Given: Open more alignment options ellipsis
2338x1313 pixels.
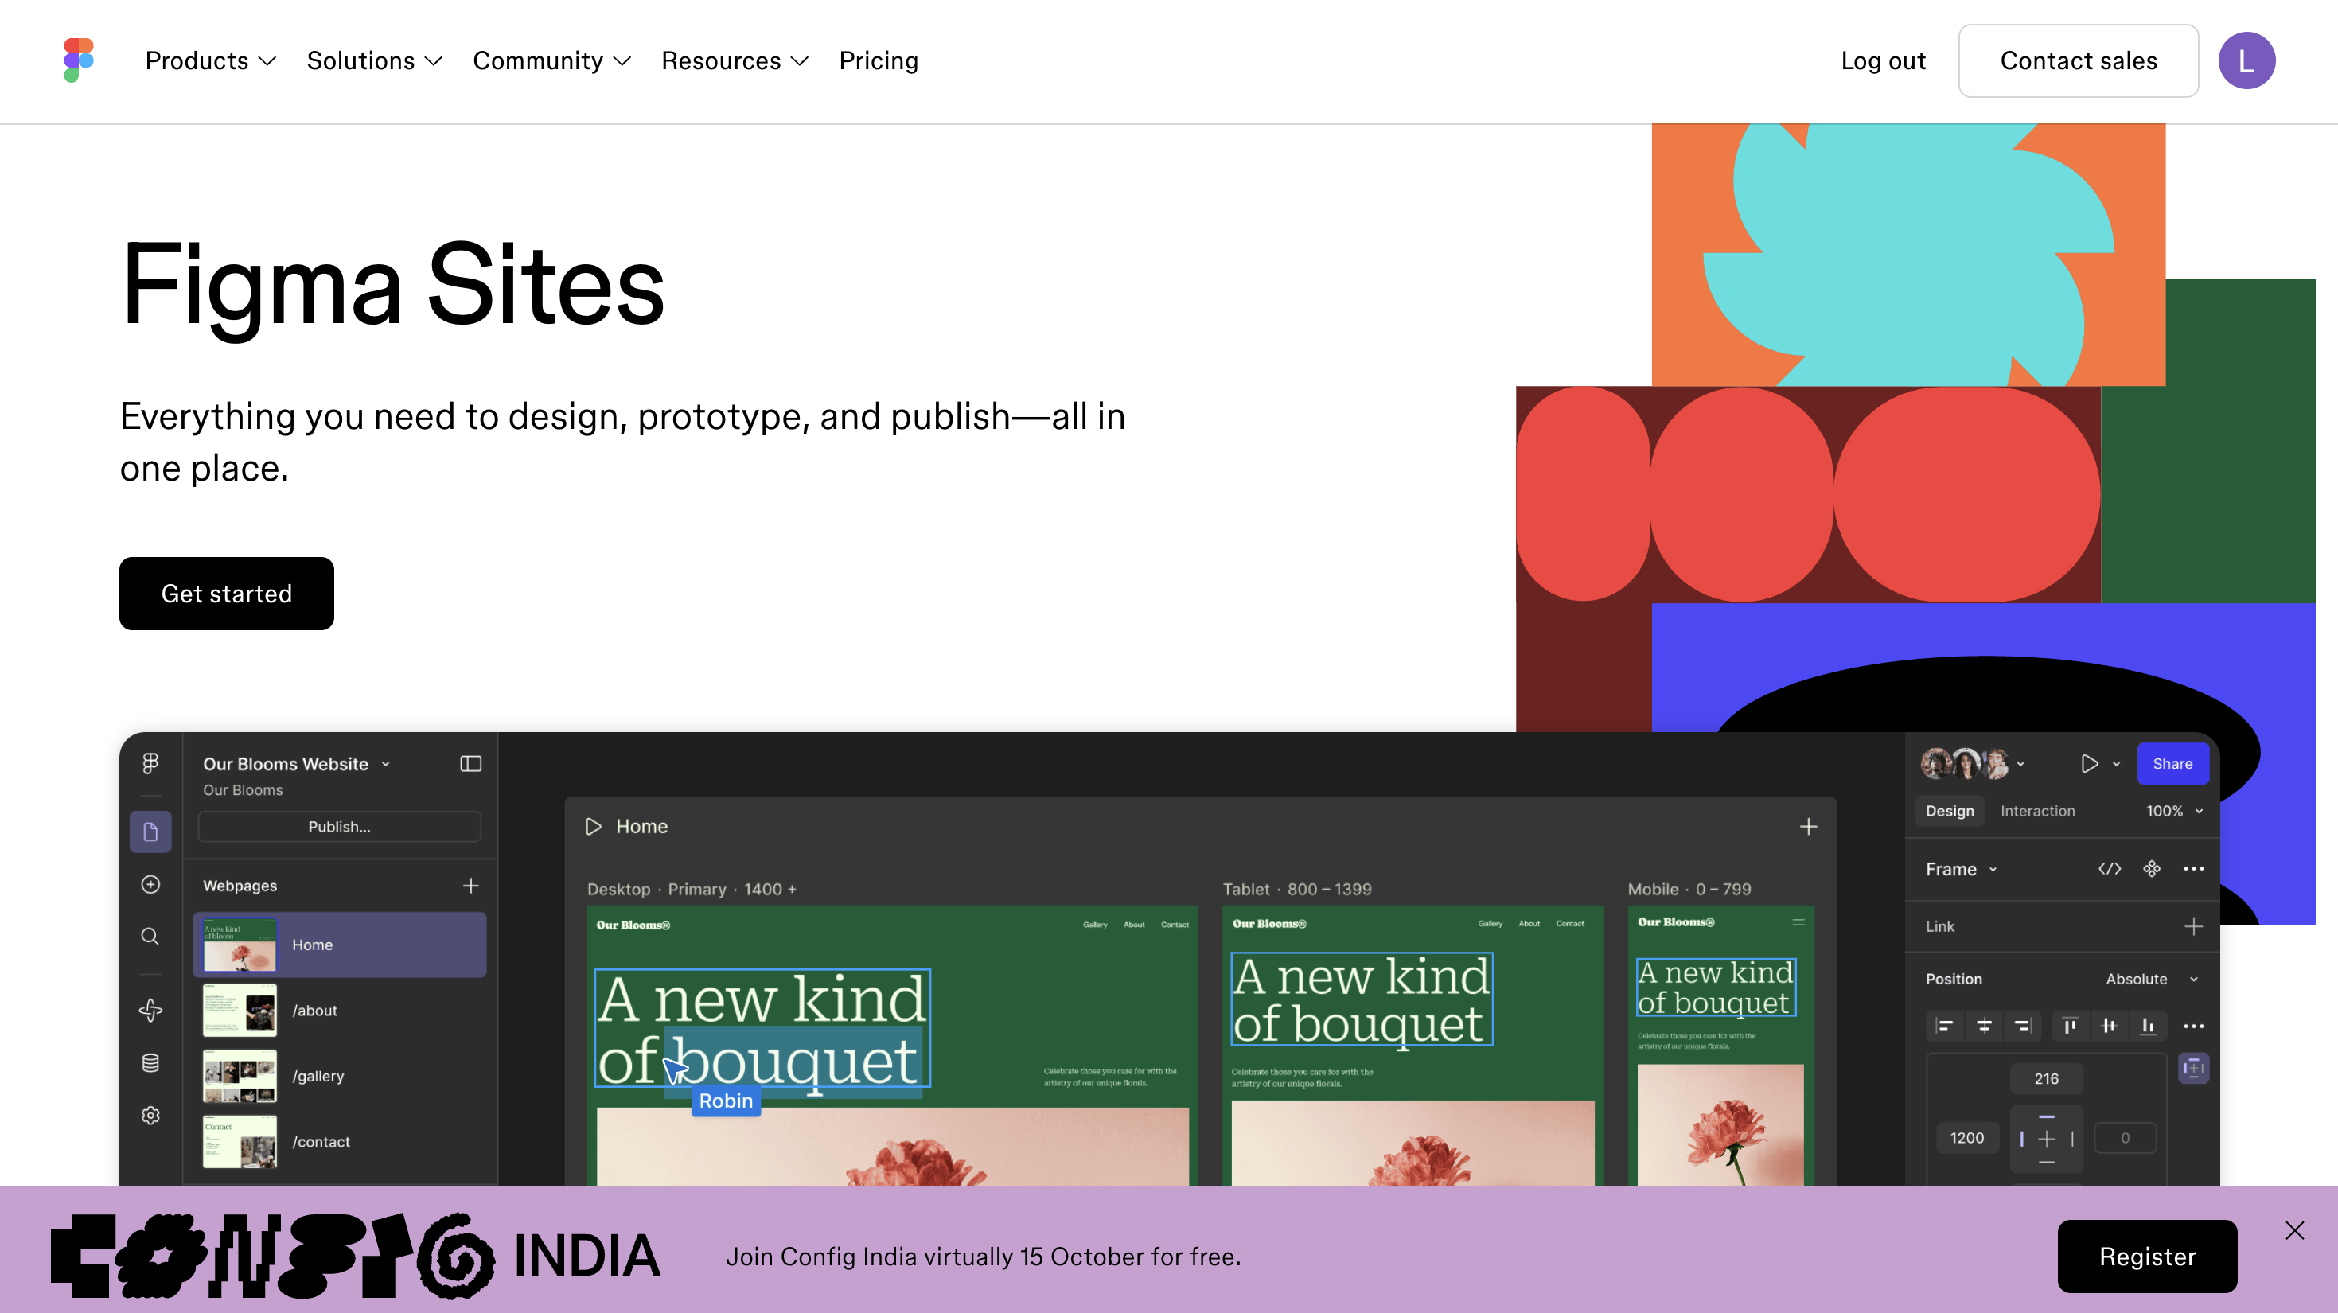Looking at the screenshot, I should click(2193, 1027).
